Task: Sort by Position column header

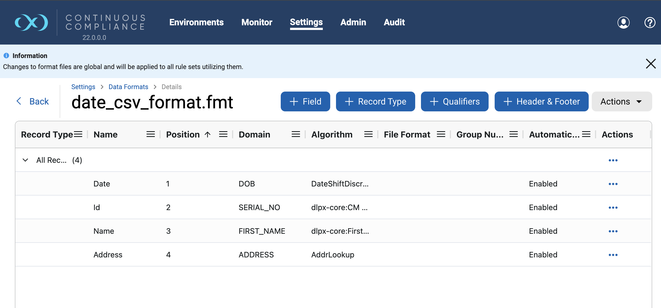Action: [x=183, y=134]
